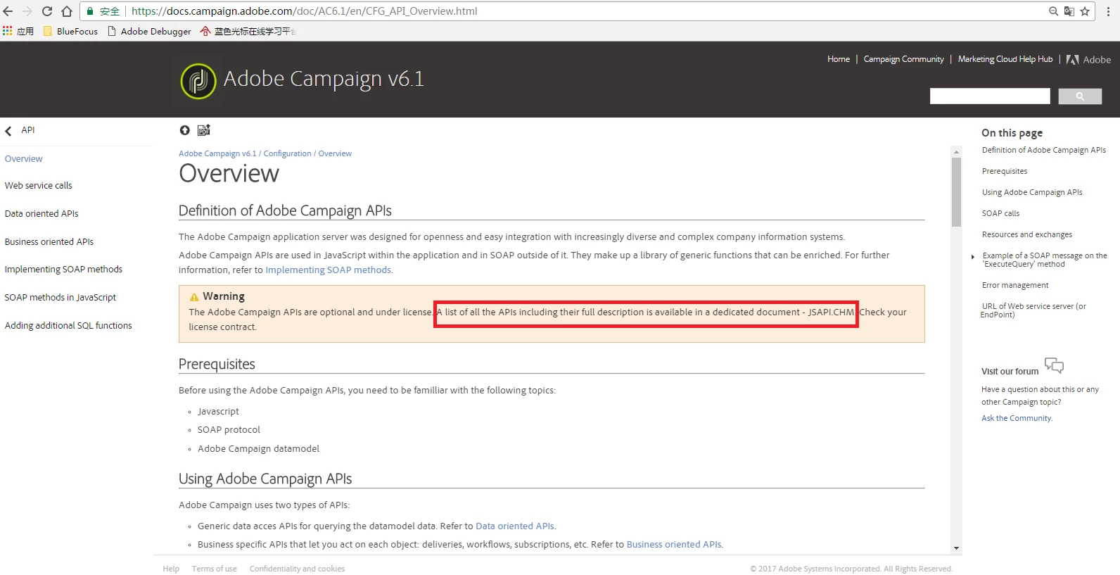Open Confidentiality and cookies link
This screenshot has width=1120, height=575.
pyautogui.click(x=297, y=569)
